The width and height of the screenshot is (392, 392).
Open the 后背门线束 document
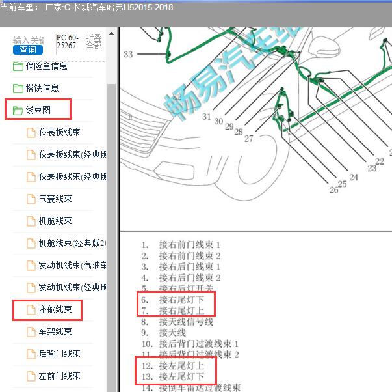pos(60,354)
